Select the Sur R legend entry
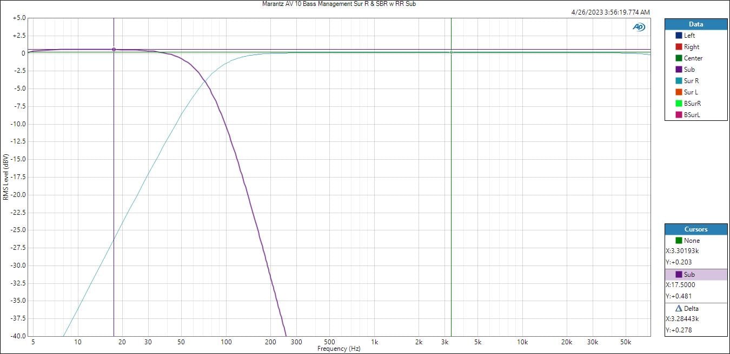The width and height of the screenshot is (730, 354). 691,81
